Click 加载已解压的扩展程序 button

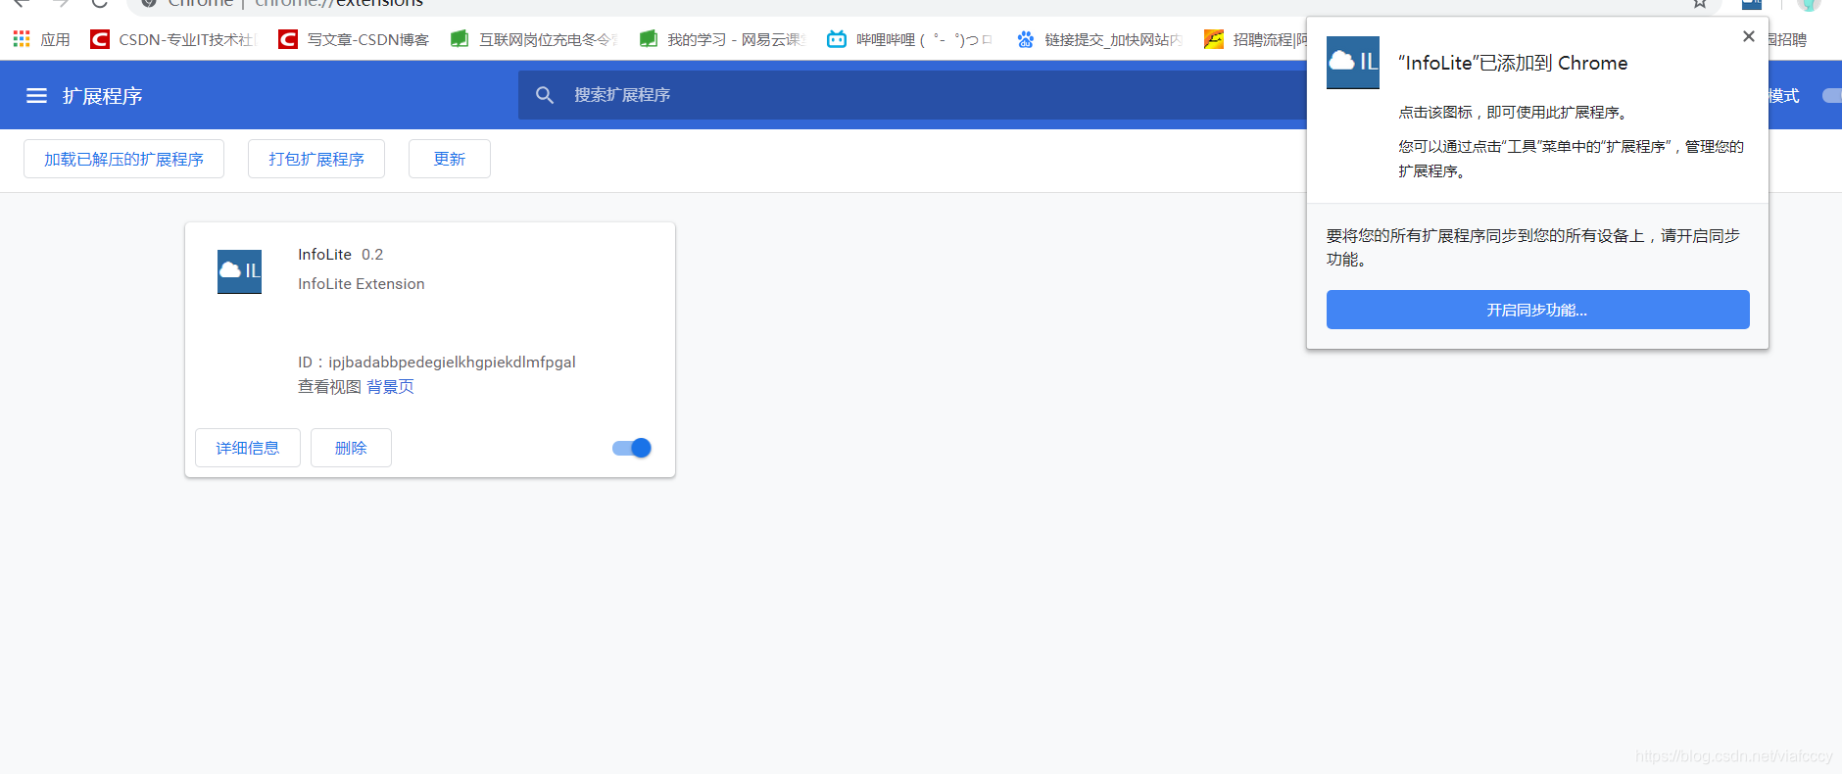click(x=123, y=159)
